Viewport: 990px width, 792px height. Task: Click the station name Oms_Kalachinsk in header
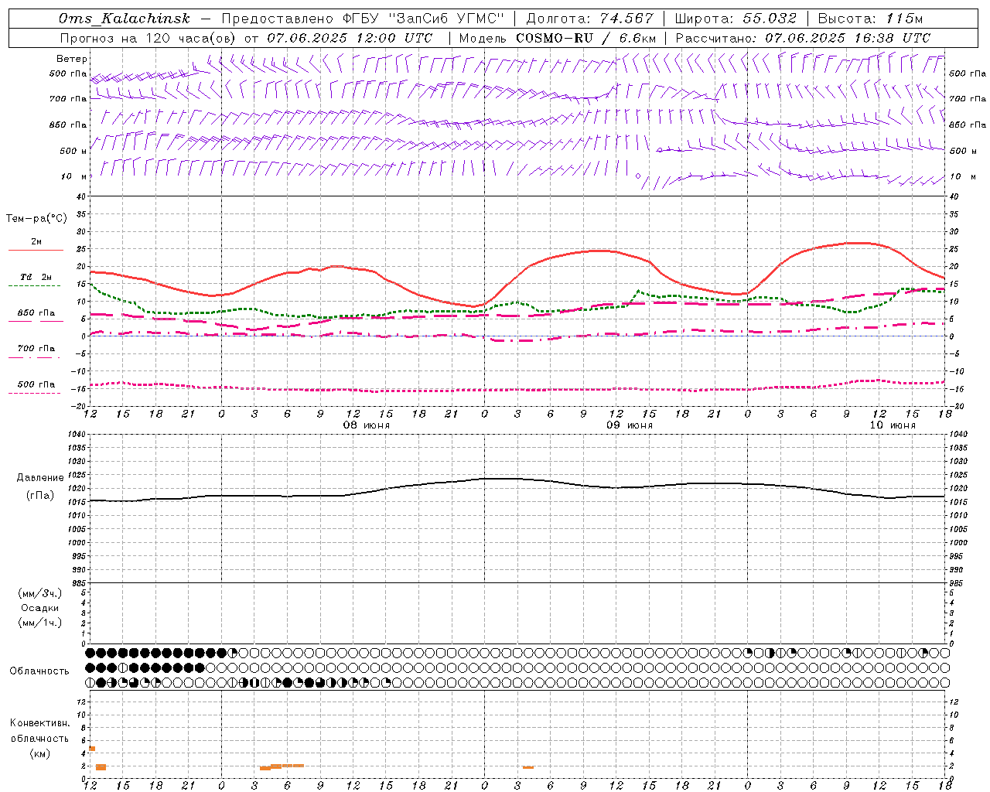124,19
